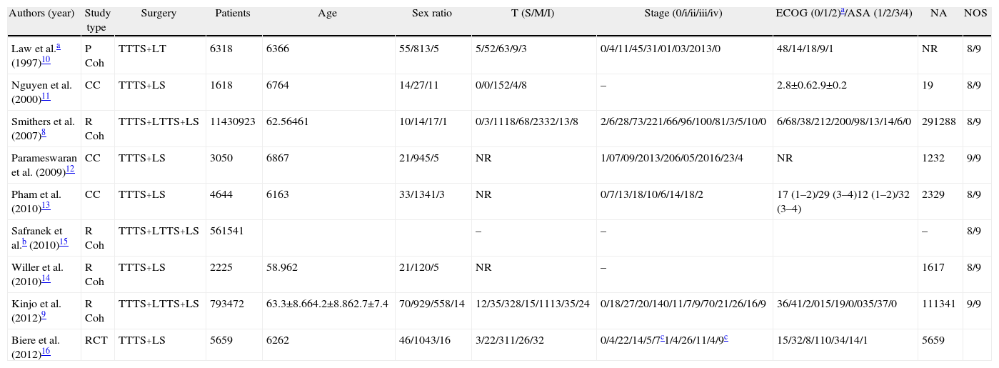Open reference 8 for Smithers et al.
The width and height of the screenshot is (999, 368).
coord(44,132)
